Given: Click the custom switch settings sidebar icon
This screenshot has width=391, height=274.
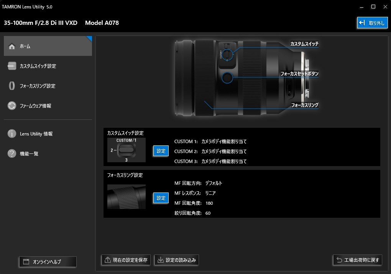Looking at the screenshot, I should tap(12, 66).
